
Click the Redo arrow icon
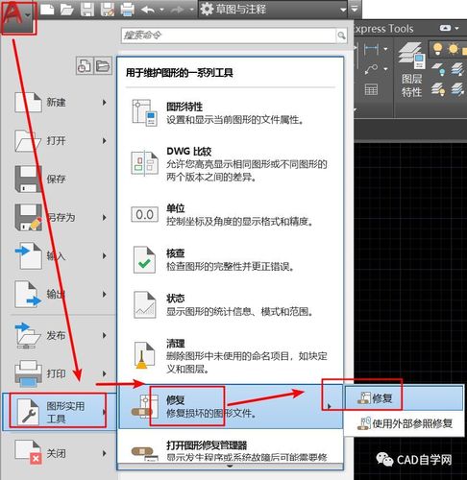(x=178, y=10)
